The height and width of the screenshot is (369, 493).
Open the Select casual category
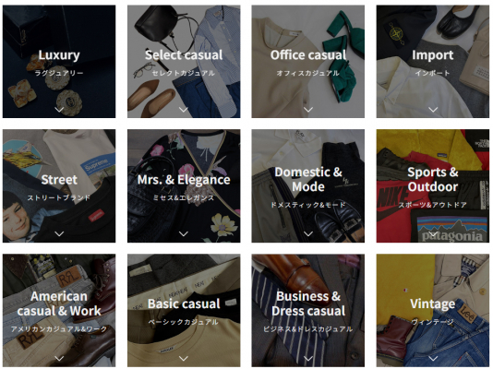tap(184, 55)
